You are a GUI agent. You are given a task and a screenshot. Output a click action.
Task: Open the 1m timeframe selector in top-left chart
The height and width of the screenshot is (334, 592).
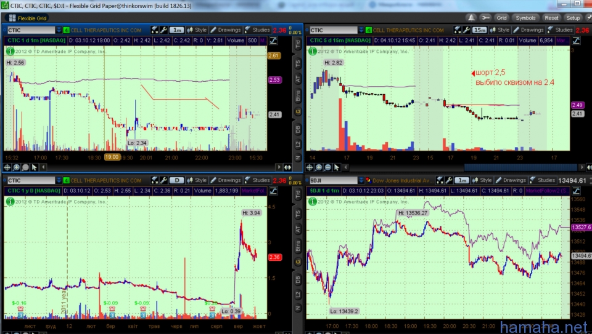coord(176,30)
